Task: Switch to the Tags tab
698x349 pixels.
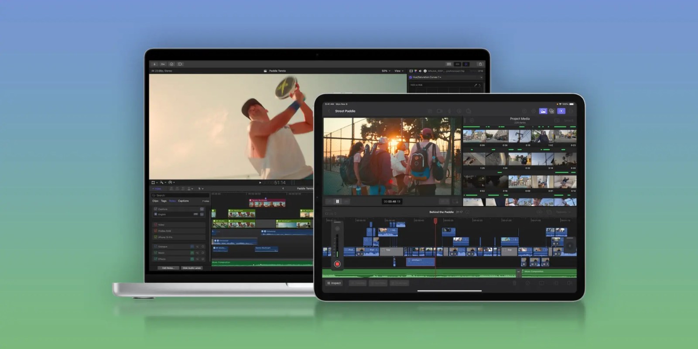Action: [x=164, y=201]
